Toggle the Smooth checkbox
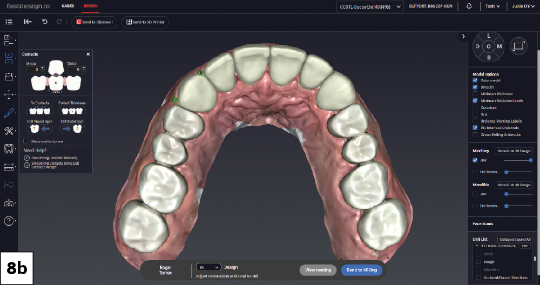This screenshot has height=285, width=540. (475, 87)
